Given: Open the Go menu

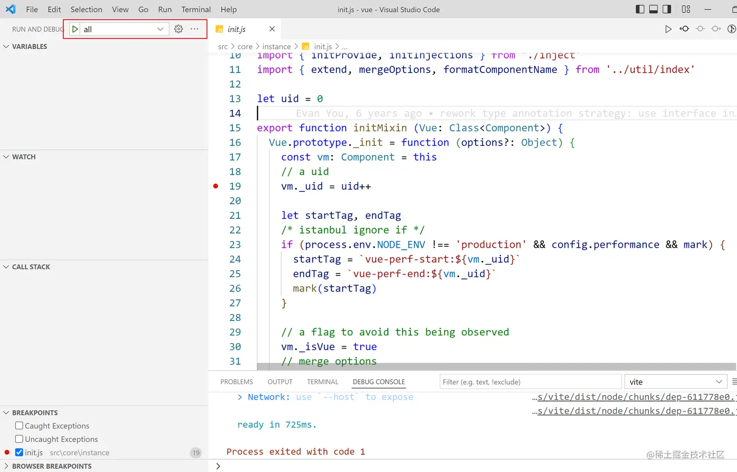Looking at the screenshot, I should coord(143,9).
